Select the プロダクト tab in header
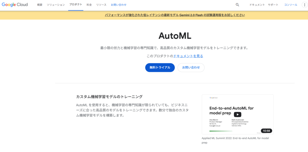This screenshot has height=152, width=308. (75, 5)
